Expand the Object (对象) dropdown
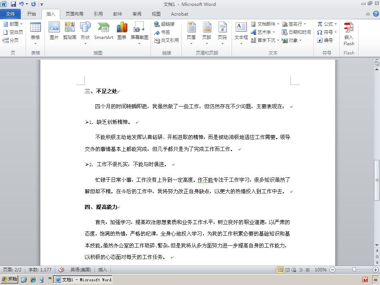The width and height of the screenshot is (380, 285). pos(300,40)
